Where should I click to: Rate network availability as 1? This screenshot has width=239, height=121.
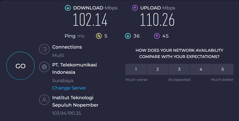[x=136, y=69]
